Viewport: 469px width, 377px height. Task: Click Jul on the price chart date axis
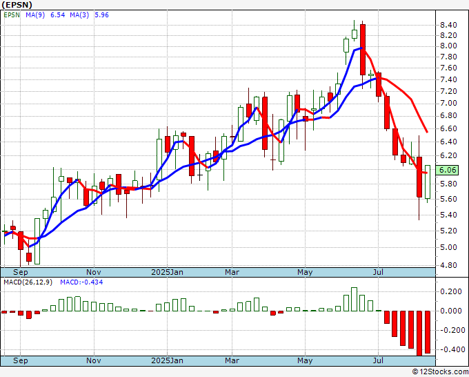[x=379, y=272]
